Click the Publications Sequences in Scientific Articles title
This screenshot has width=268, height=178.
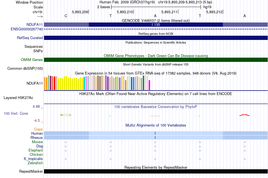(x=156, y=42)
